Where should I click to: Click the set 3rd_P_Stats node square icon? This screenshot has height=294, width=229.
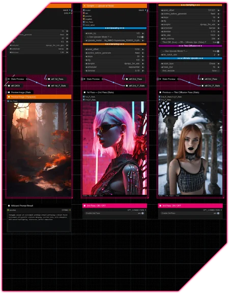click(x=203, y=86)
